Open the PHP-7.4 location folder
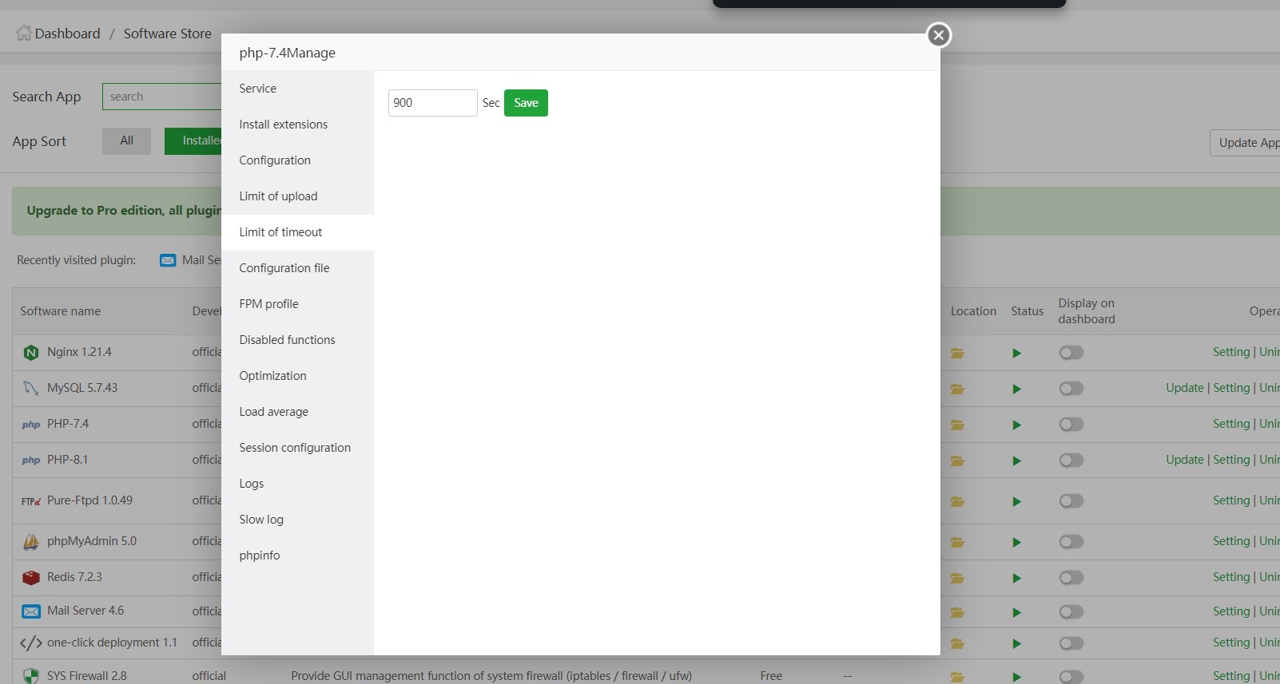This screenshot has height=684, width=1280. [x=957, y=425]
